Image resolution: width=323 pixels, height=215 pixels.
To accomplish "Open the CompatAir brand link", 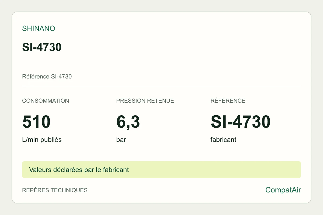I will pyautogui.click(x=283, y=190).
